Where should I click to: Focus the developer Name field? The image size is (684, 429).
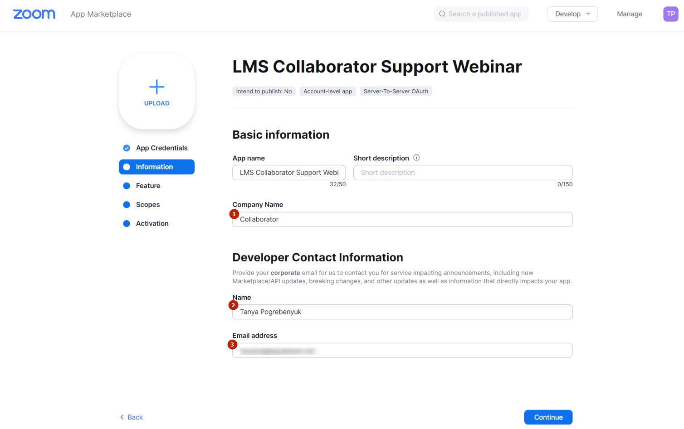402,312
